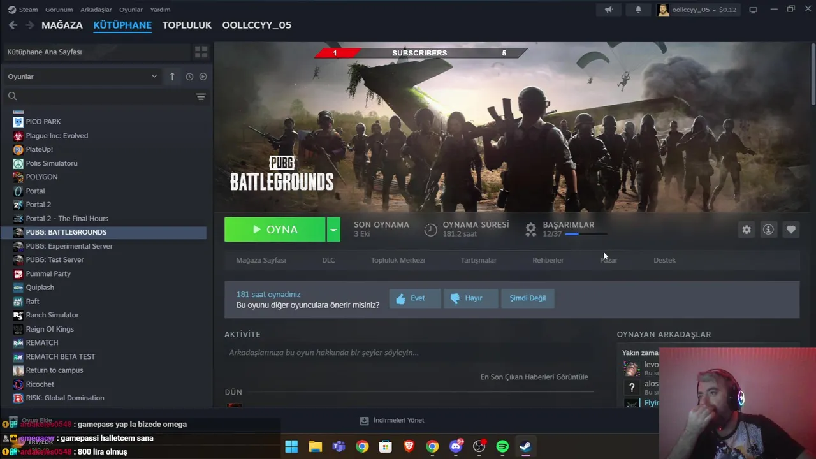Click the Ranch Simulator icon

point(18,315)
